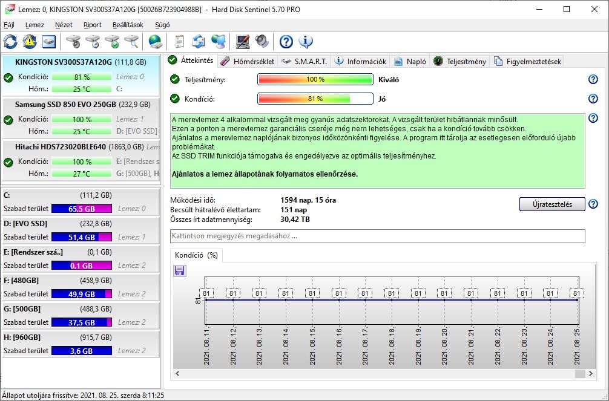Viewport: 609px width, 401px height.
Task: Click the Teljesítmény 100 % progress bar
Action: tap(315, 80)
